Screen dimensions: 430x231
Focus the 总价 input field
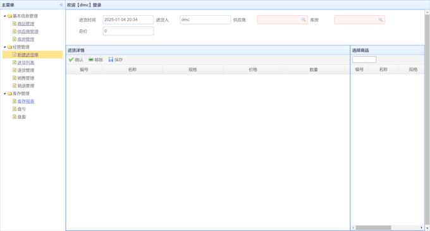pyautogui.click(x=128, y=31)
